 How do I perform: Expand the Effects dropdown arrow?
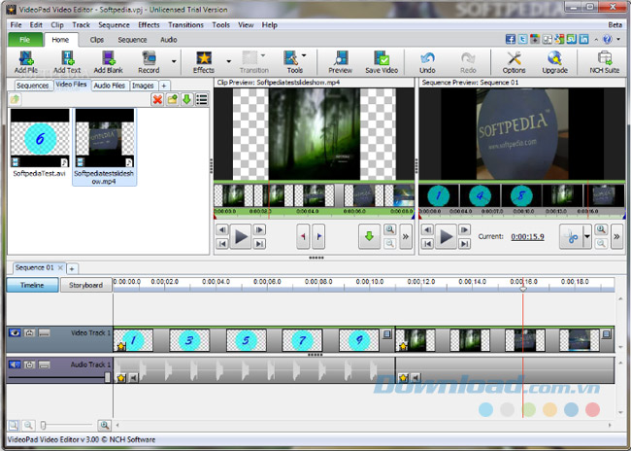click(x=228, y=61)
